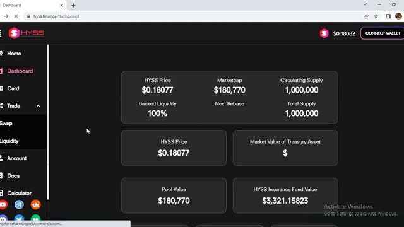This screenshot has width=404, height=227.
Task: Open the Calculator page
Action: point(19,194)
